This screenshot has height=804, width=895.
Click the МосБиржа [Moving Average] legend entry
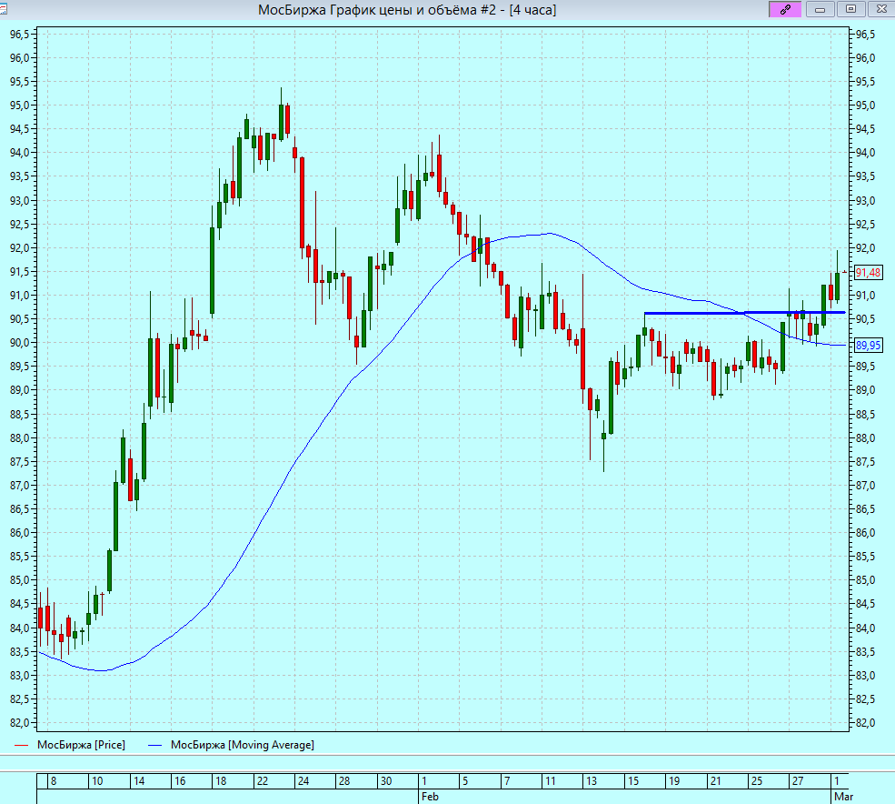[x=243, y=745]
